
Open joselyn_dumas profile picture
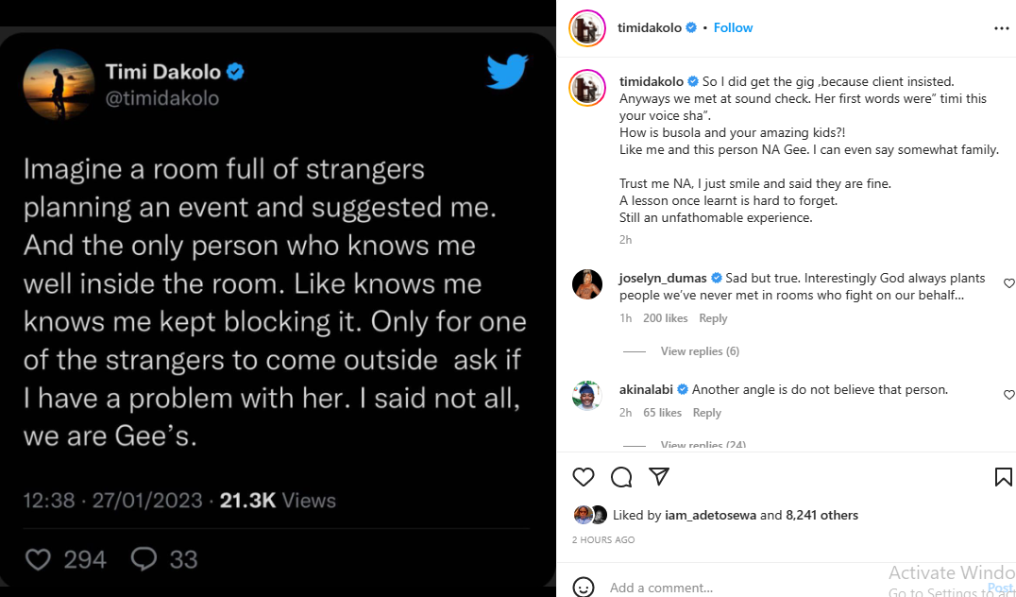tap(587, 284)
